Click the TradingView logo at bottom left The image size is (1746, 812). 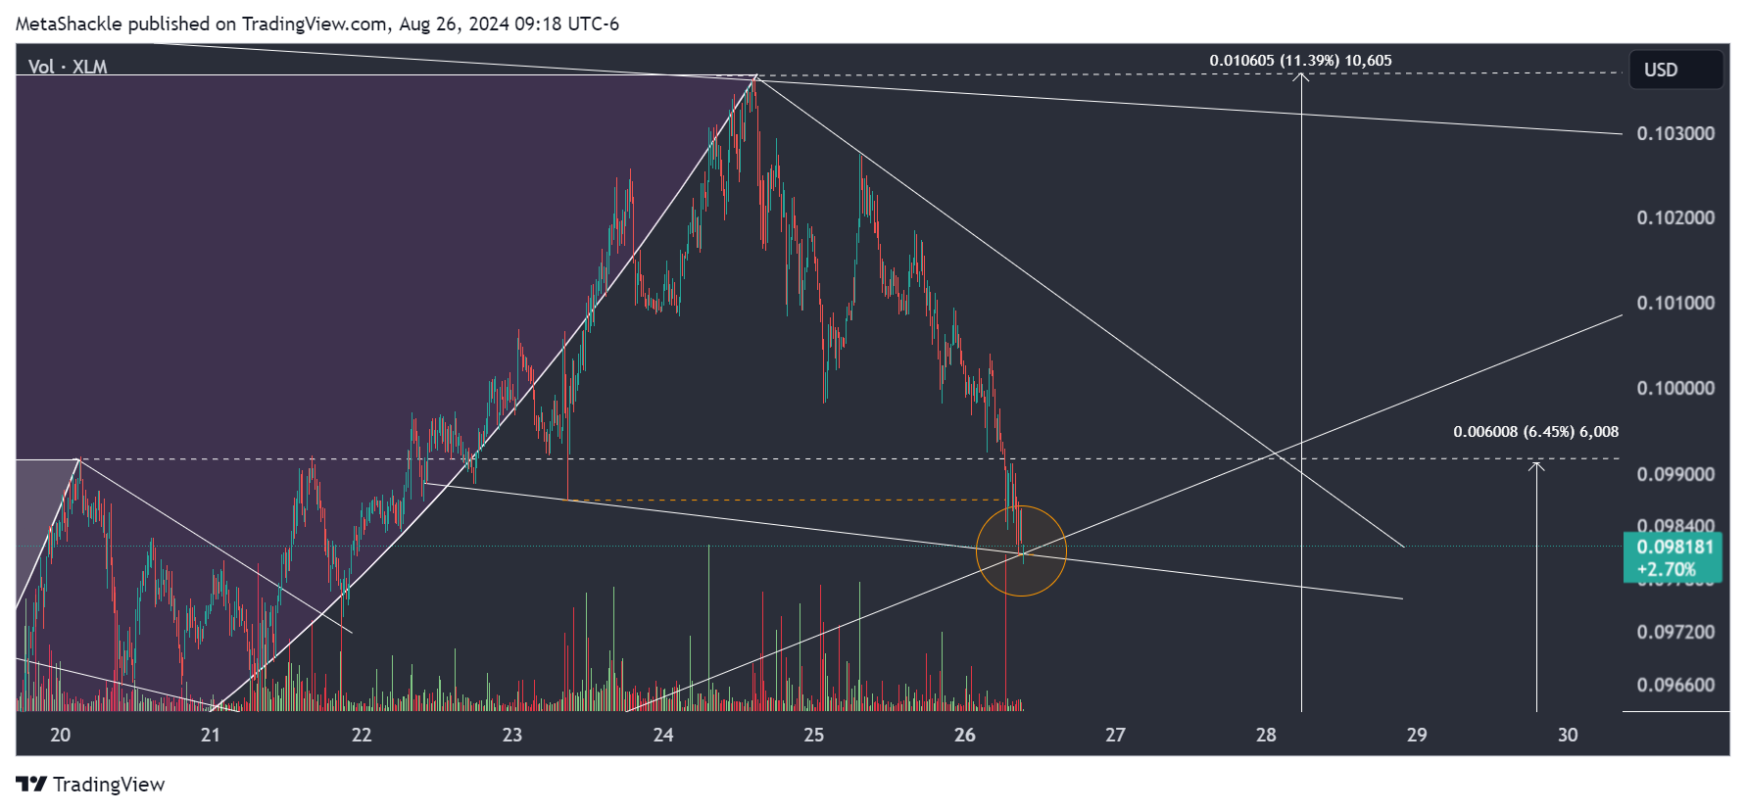point(90,784)
